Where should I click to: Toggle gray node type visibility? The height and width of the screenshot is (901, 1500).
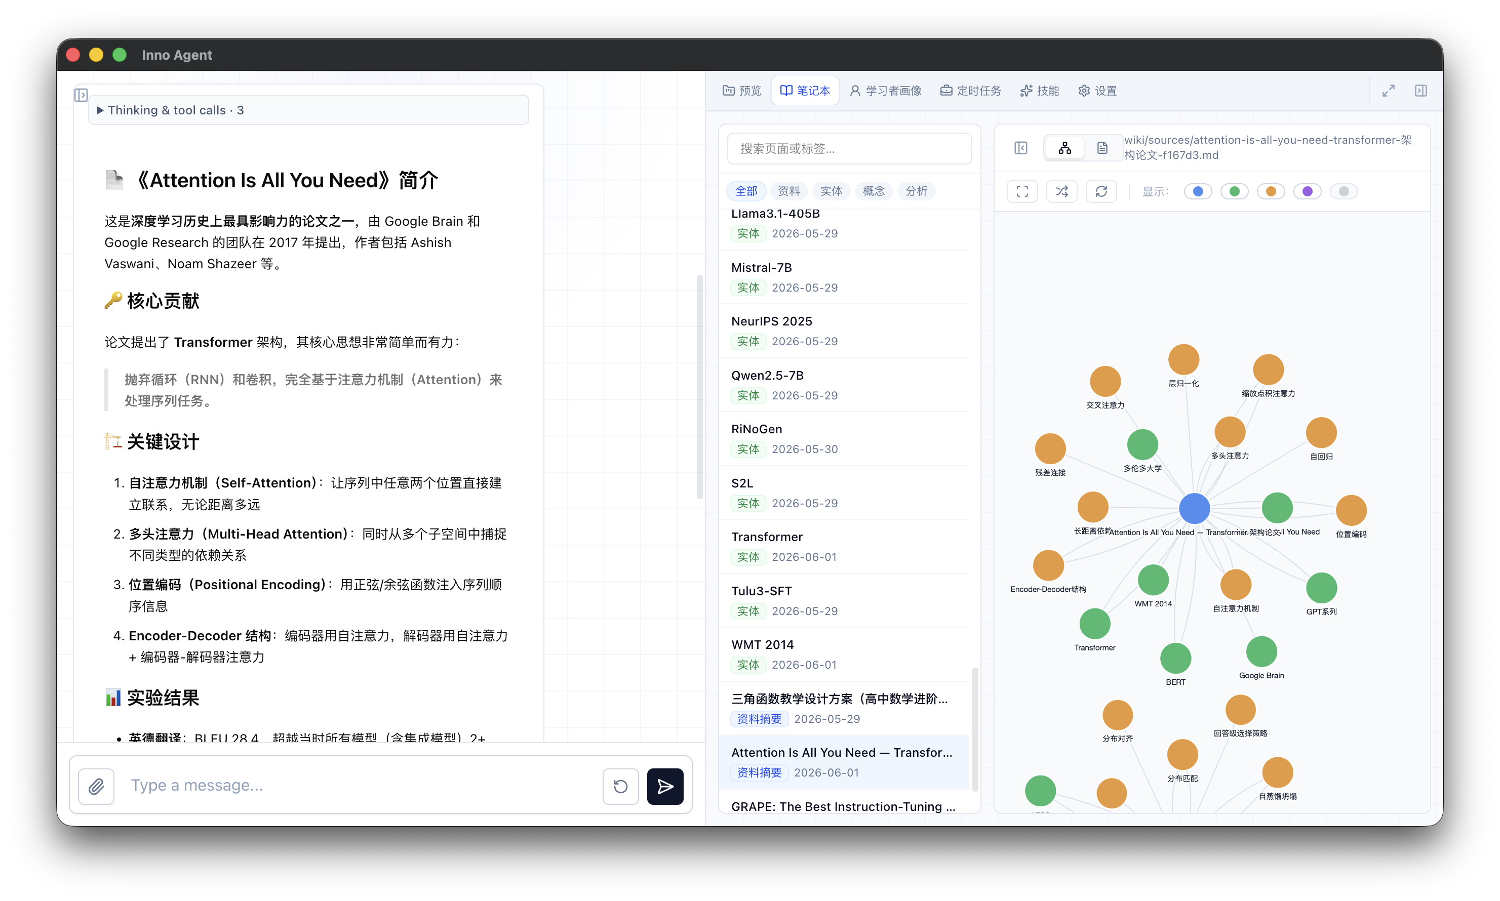(1344, 191)
